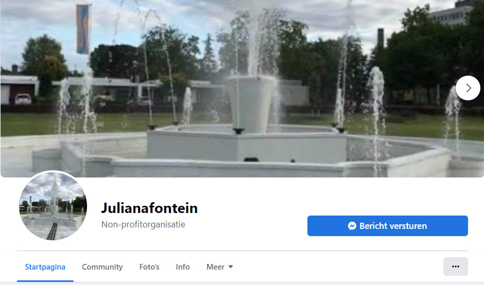Click the next cover photo arrow
Screen dimensions: 484x285
click(x=468, y=88)
